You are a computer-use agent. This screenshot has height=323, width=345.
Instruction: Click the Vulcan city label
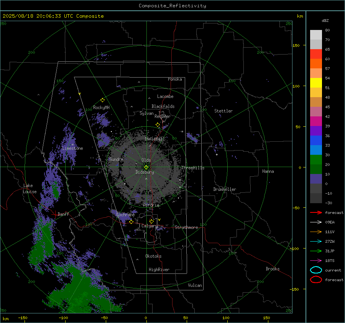pyautogui.click(x=195, y=285)
